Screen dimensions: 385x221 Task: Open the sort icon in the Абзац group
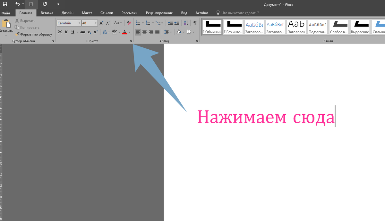point(186,23)
